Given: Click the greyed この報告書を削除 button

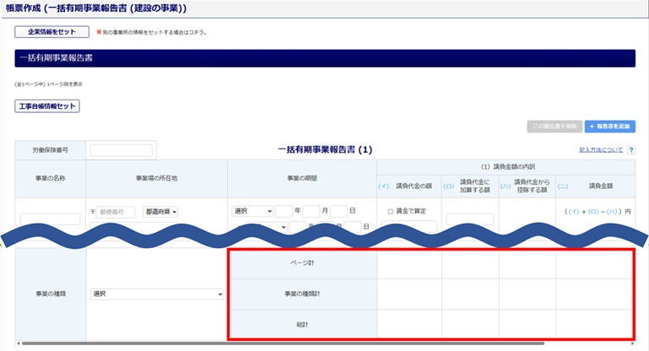Looking at the screenshot, I should click(x=554, y=127).
